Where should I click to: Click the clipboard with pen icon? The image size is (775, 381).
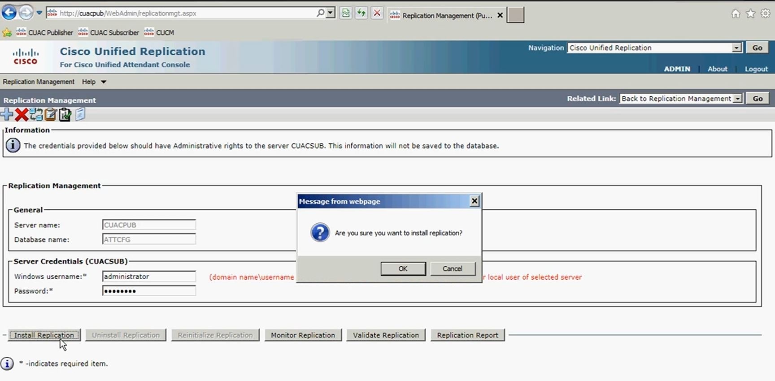pyautogui.click(x=51, y=115)
